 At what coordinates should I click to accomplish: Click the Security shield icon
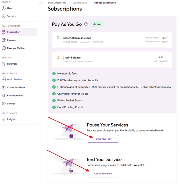(4, 16)
